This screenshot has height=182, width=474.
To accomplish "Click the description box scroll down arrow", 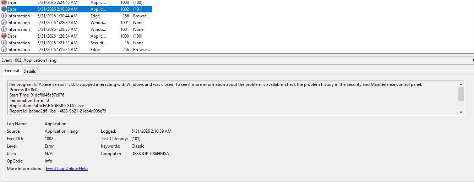I will [x=461, y=112].
